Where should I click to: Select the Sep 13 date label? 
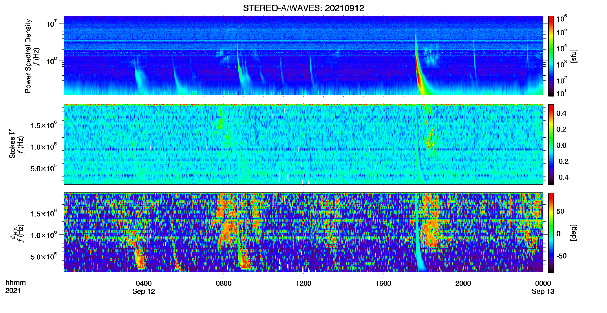543,292
